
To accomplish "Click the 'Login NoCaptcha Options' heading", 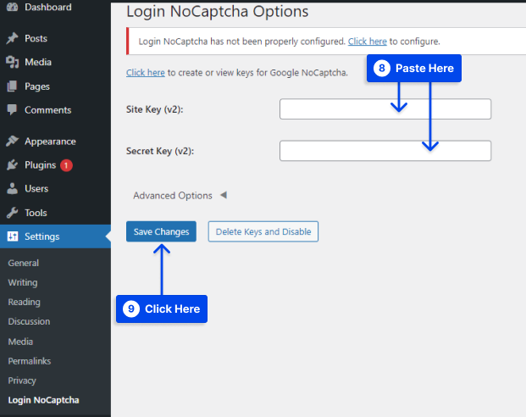I will (218, 11).
